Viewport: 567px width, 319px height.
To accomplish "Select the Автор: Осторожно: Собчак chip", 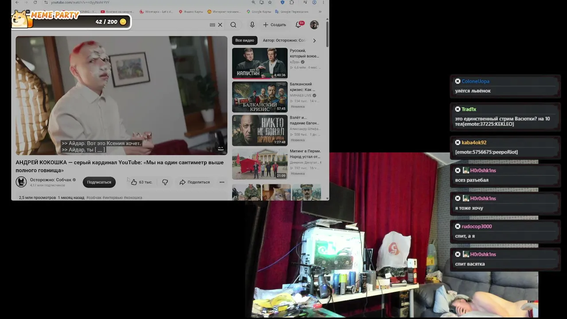I will (283, 40).
